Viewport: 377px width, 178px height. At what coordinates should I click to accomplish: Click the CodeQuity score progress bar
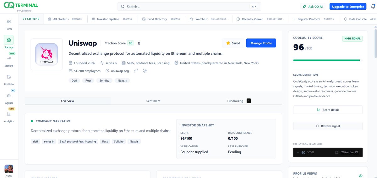[x=328, y=60]
